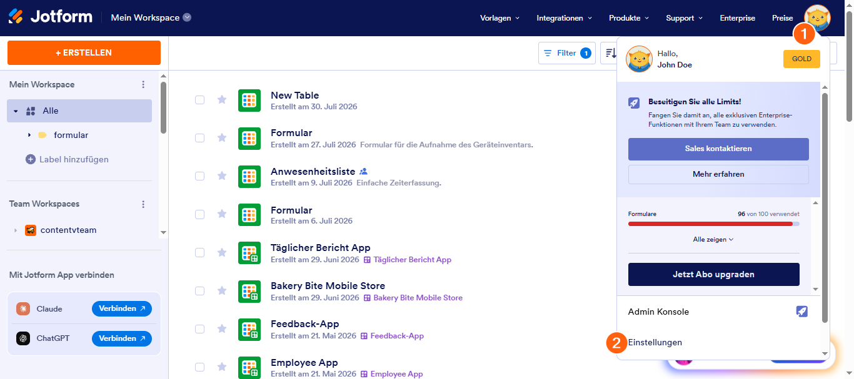Click the plus icon for Label hinzufügen
The image size is (854, 379).
point(30,159)
